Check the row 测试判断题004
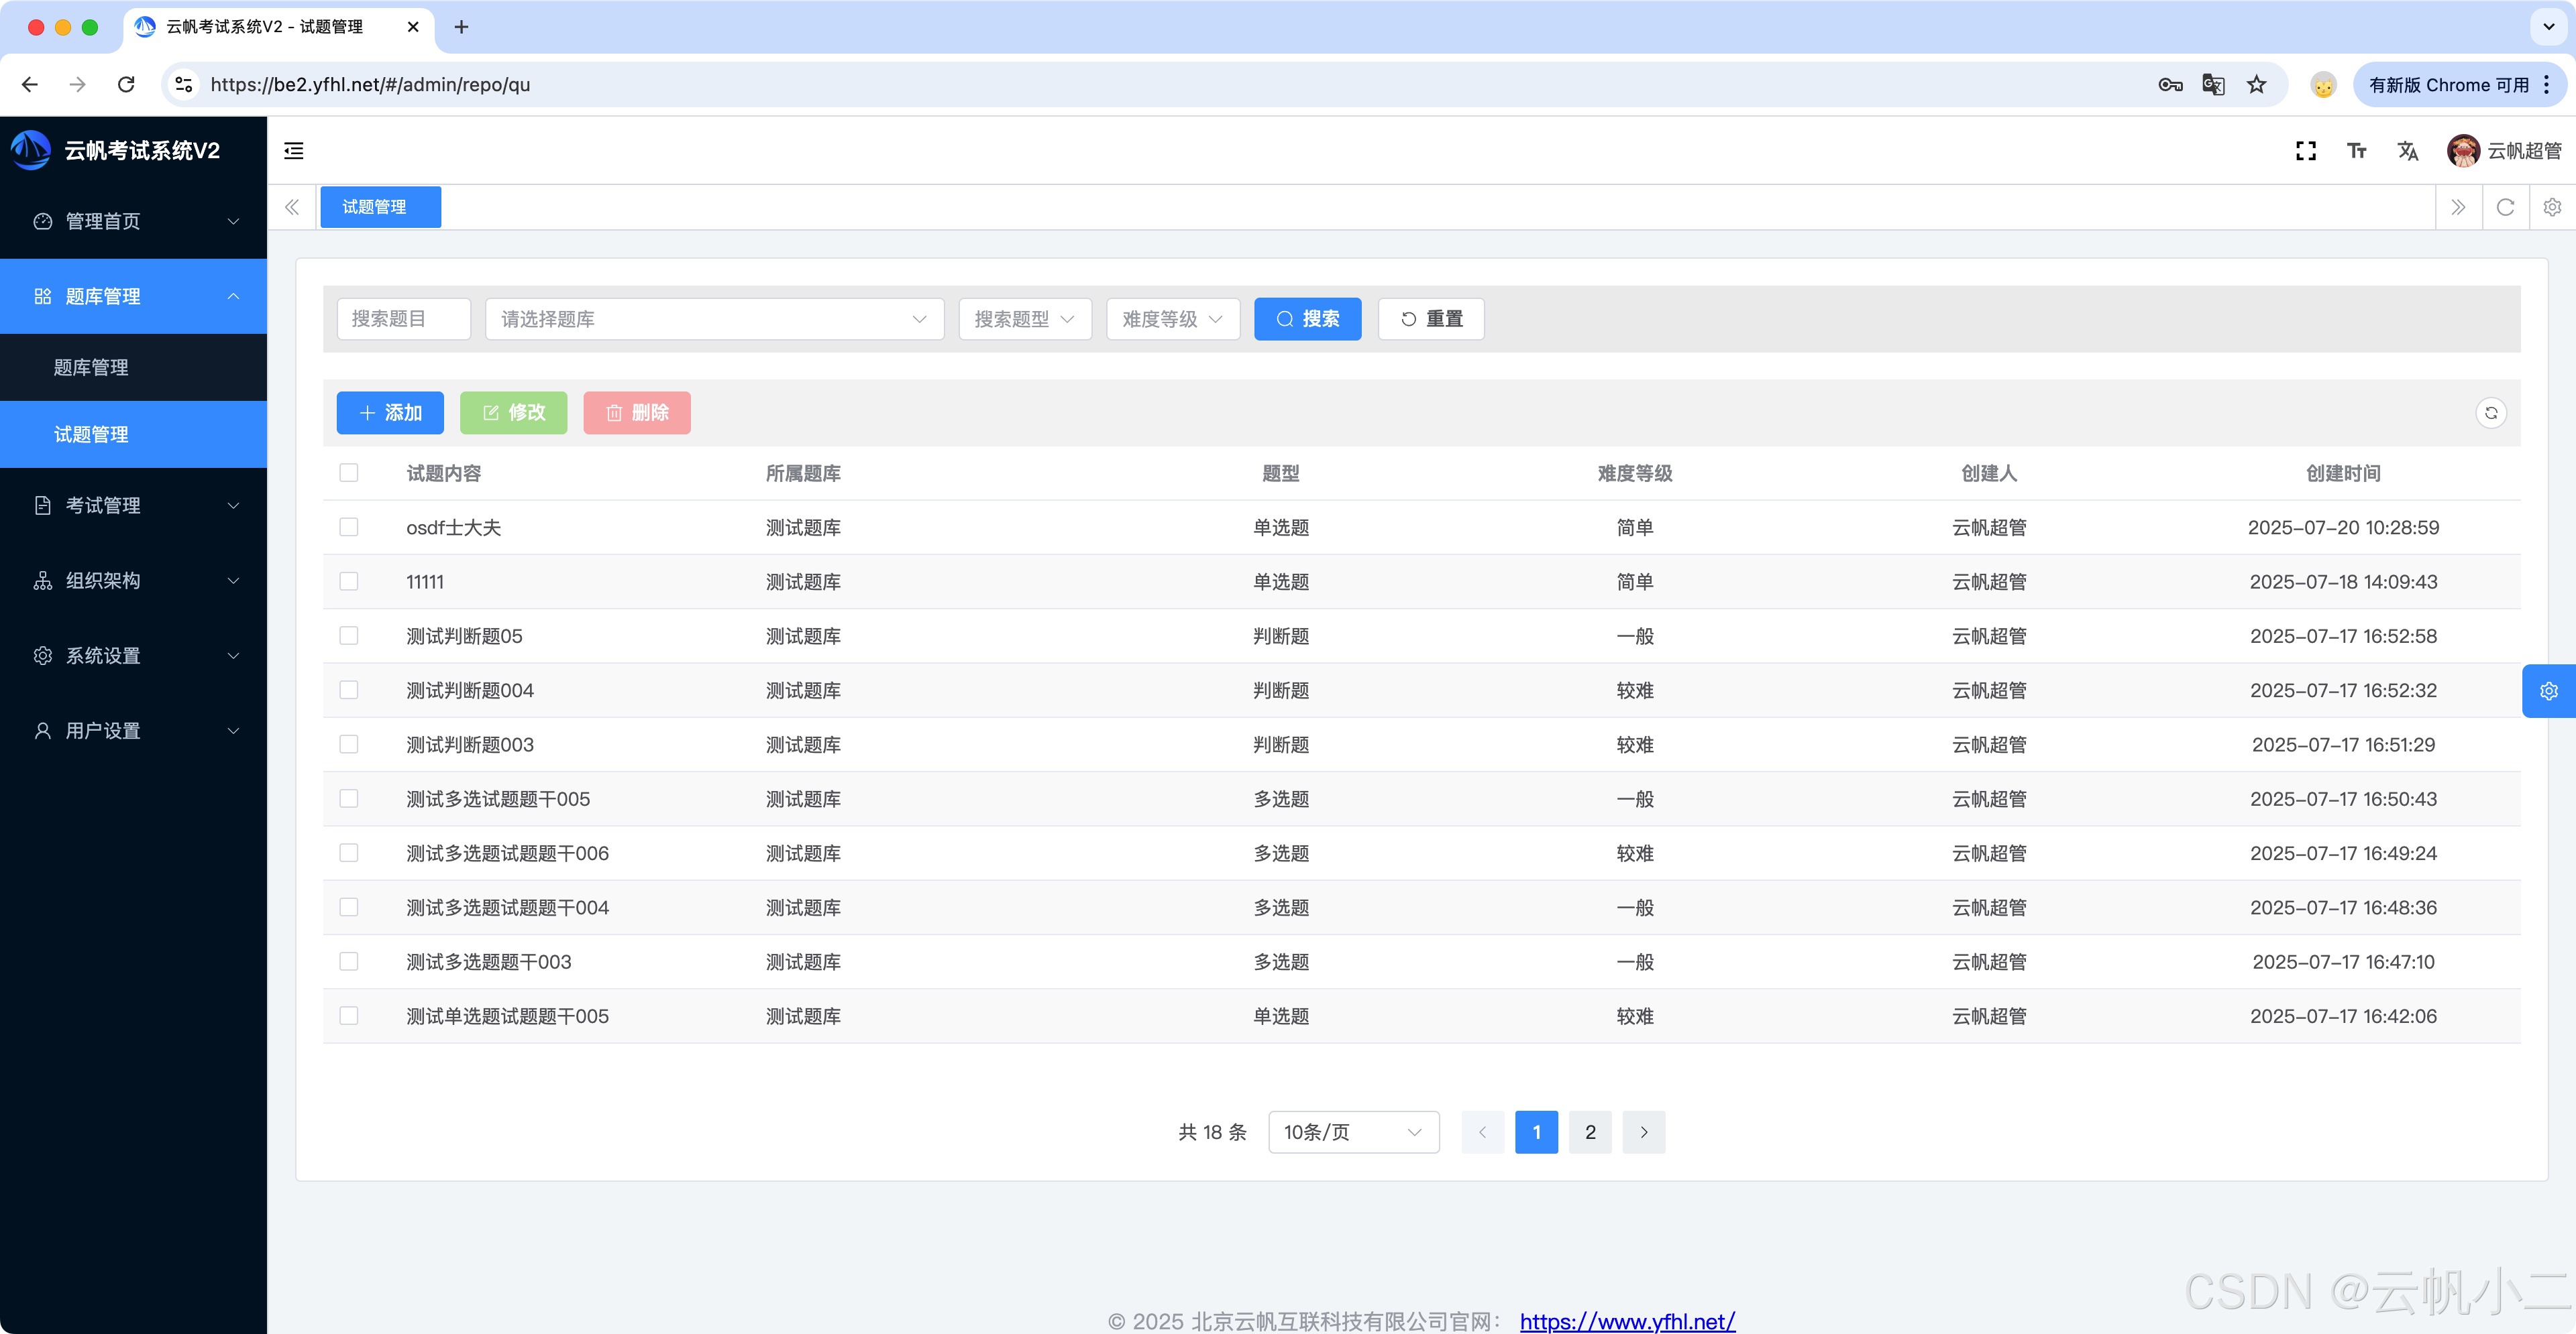Viewport: 2576px width, 1334px height. (348, 690)
